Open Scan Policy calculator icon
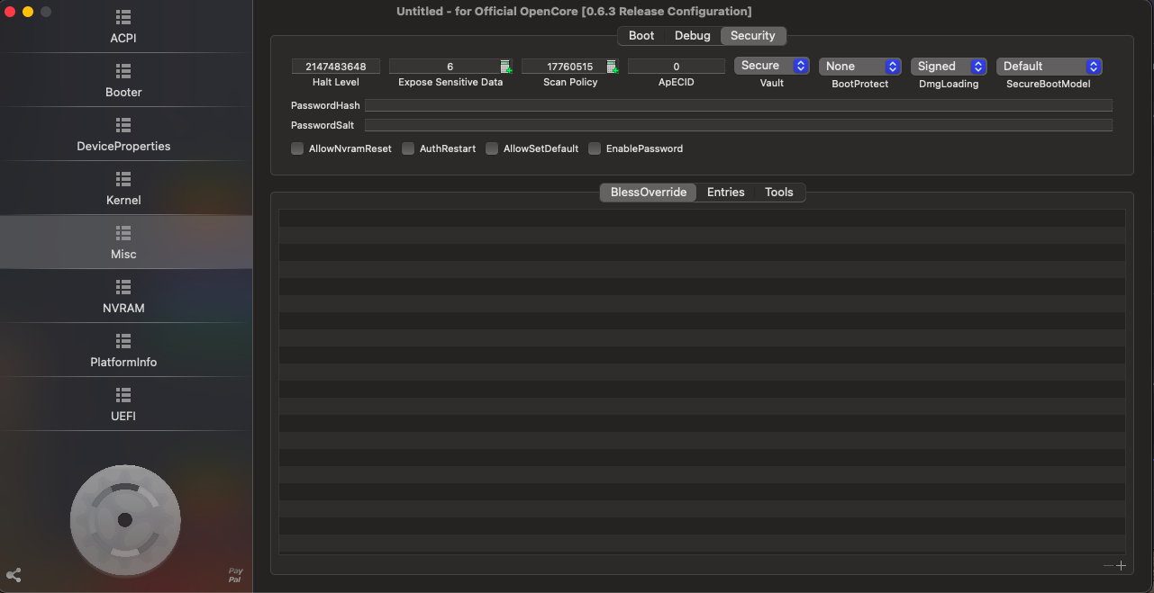The width and height of the screenshot is (1154, 593). (x=613, y=67)
